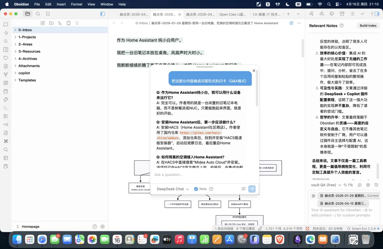Open the command terminal ribbon icon
The height and width of the screenshot is (249, 383).
(6, 108)
